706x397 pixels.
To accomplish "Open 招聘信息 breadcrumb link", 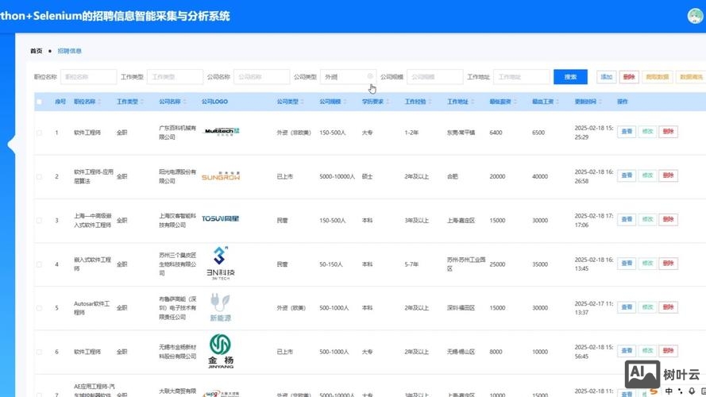I will point(69,51).
